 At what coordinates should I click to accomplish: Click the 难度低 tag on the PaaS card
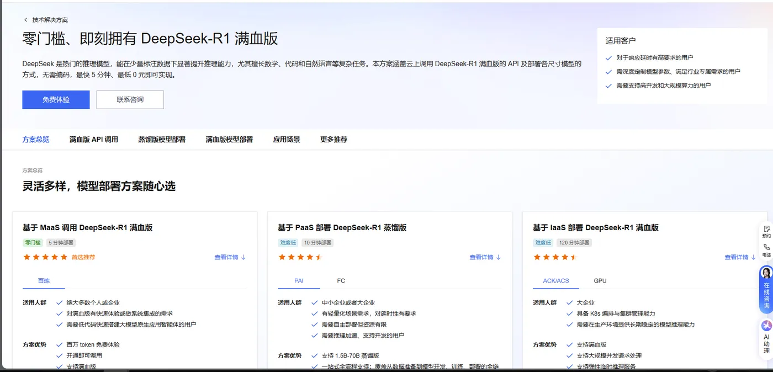[x=288, y=243]
